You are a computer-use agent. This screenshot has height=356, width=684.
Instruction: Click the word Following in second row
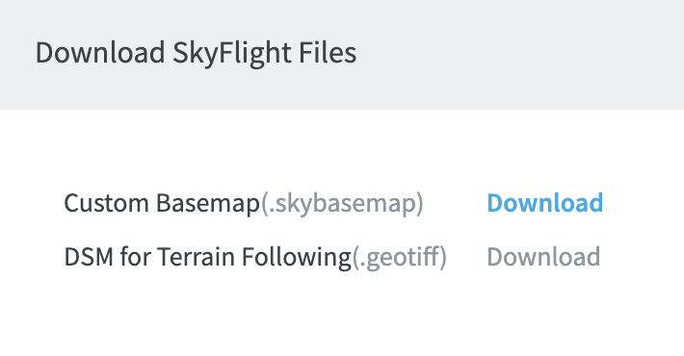point(297,257)
